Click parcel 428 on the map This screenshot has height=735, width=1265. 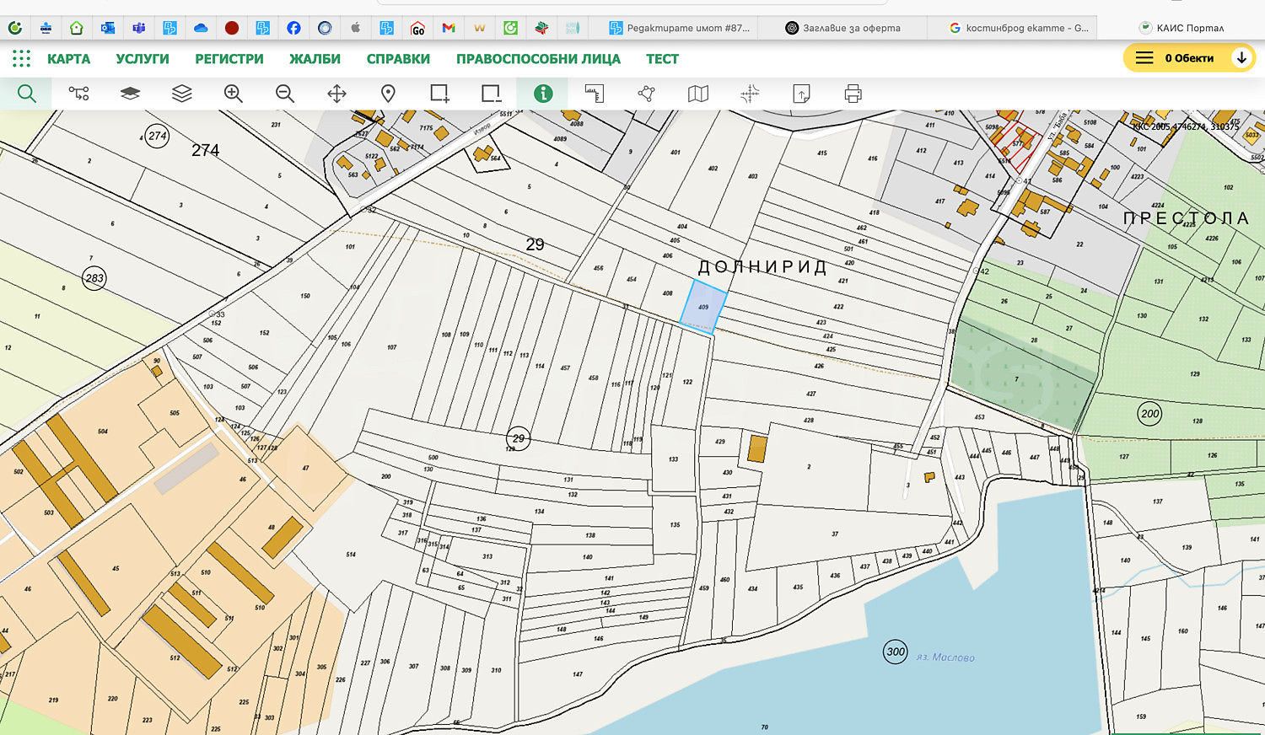point(809,420)
